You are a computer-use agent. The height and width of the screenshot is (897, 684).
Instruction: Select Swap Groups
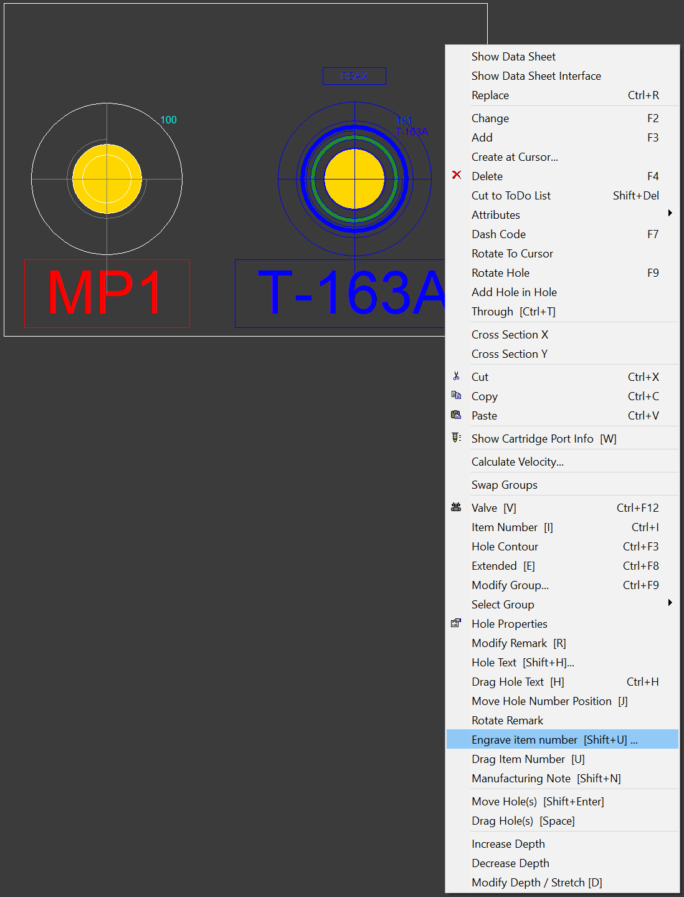click(x=563, y=485)
